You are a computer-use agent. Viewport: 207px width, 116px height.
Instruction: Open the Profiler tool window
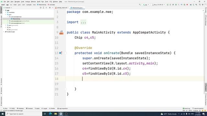(52, 109)
